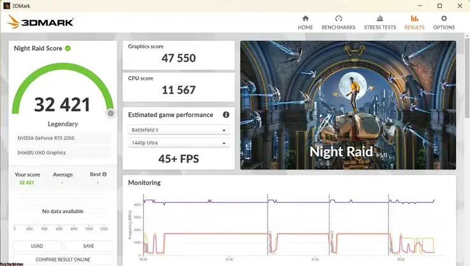Close the 3DMark window
The height and width of the screenshot is (266, 470).
click(460, 6)
